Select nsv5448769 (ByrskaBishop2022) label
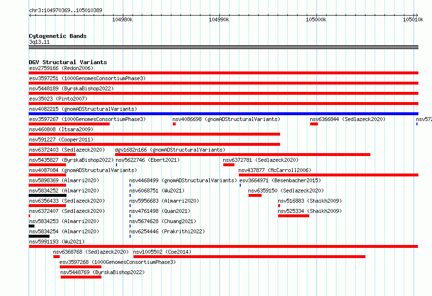432x296 pixels. pyautogui.click(x=102, y=272)
